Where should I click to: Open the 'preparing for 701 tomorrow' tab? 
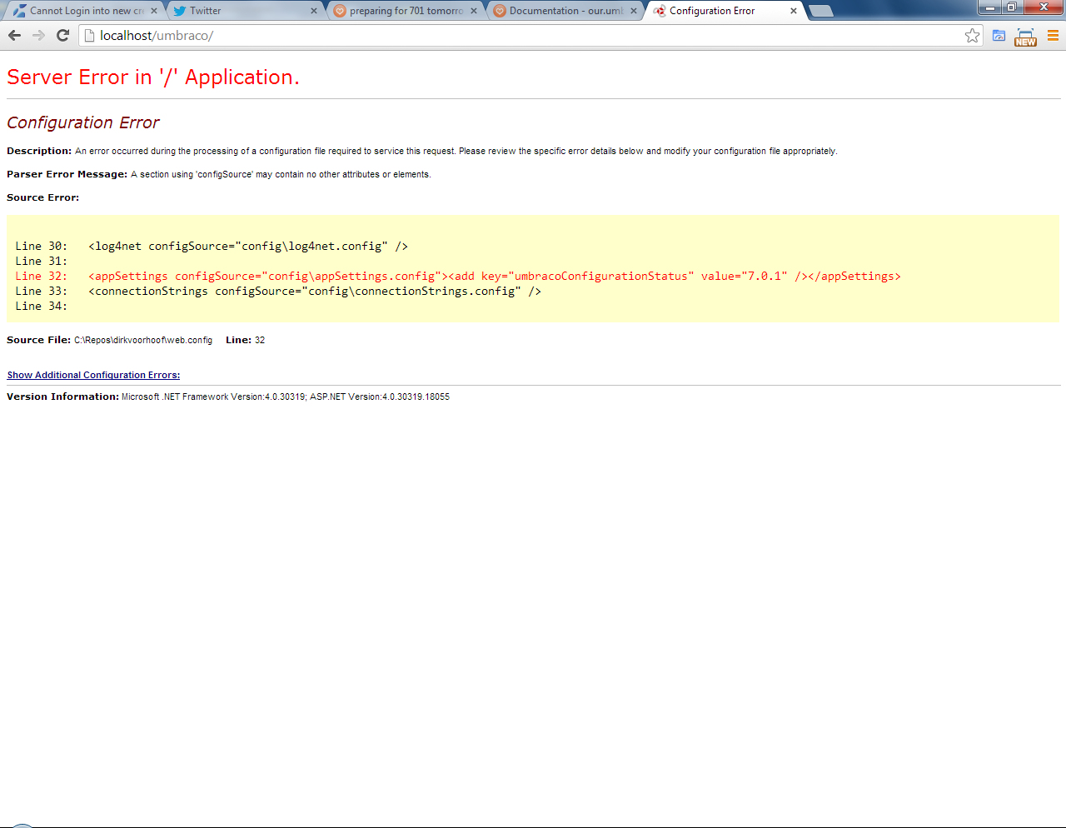pyautogui.click(x=404, y=11)
